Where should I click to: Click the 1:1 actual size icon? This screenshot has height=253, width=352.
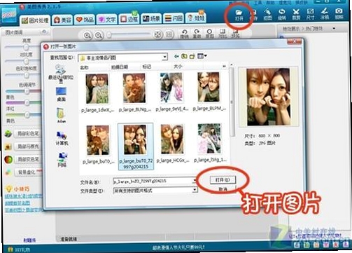[169, 35]
